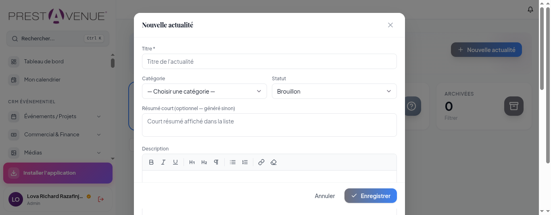
Task: Clear formatting with eraser icon
Action: (x=273, y=162)
